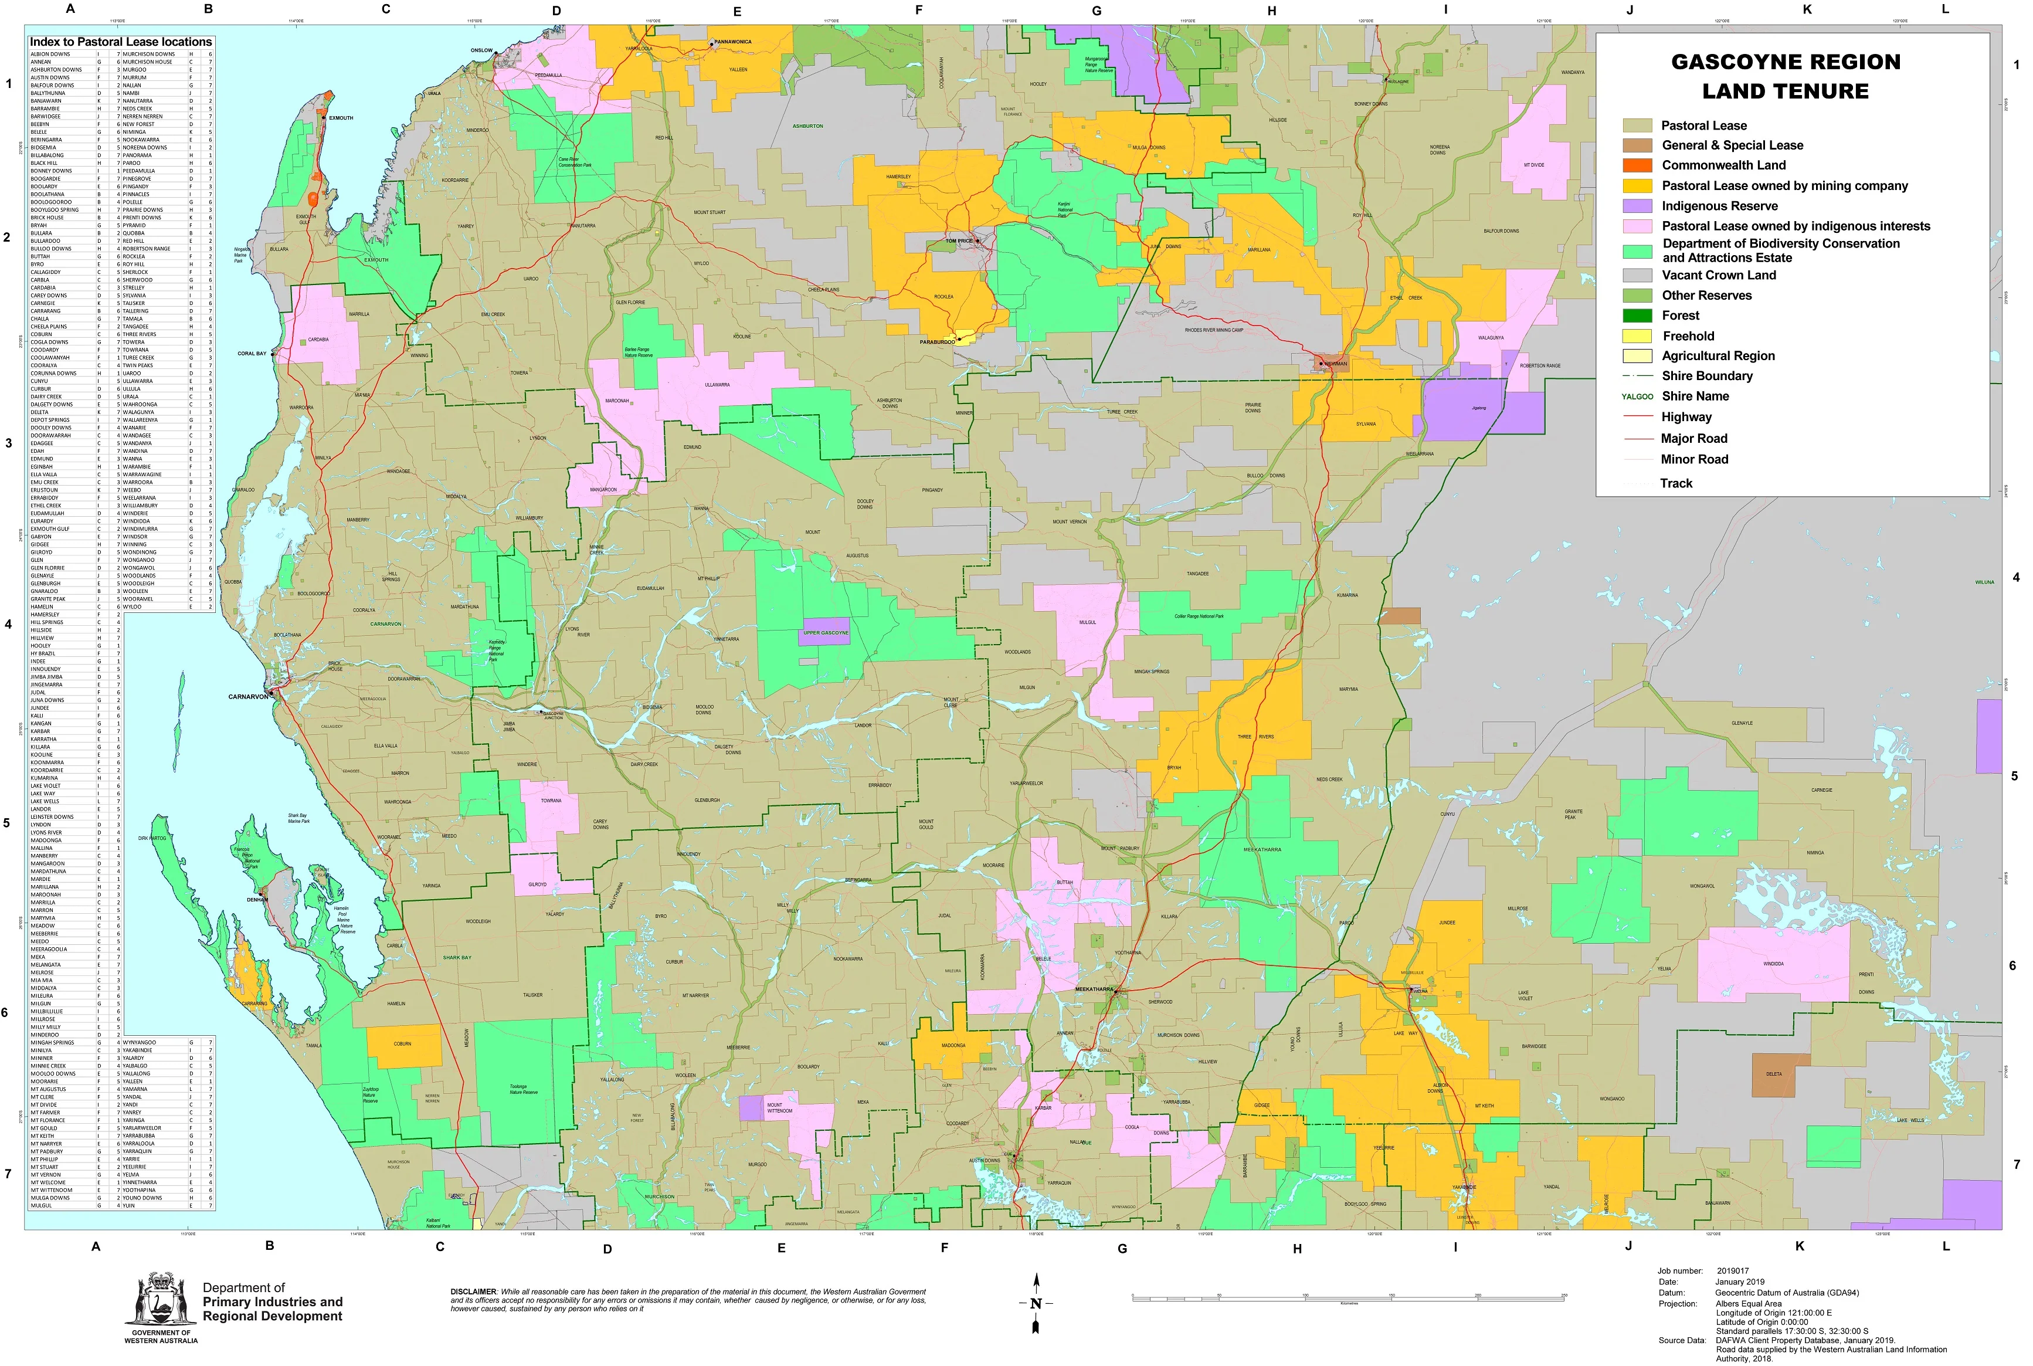This screenshot has height=1366, width=2033.
Task: Click the DISCLAIMER text in the footer
Action: click(x=688, y=1300)
